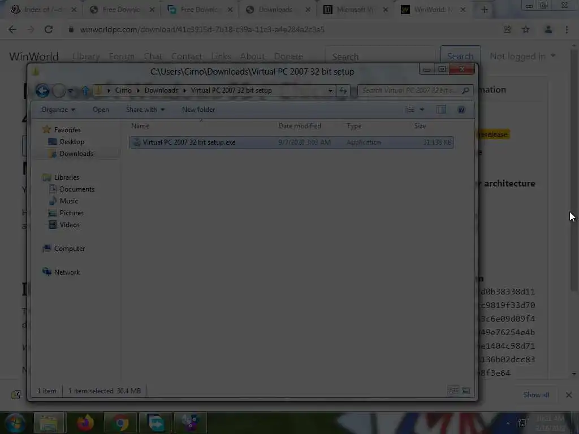Open Documents library
579x434 pixels.
point(77,189)
